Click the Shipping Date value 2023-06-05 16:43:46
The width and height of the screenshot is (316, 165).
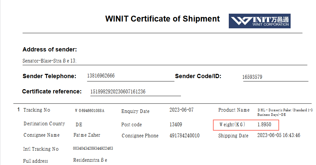[x=279, y=135]
